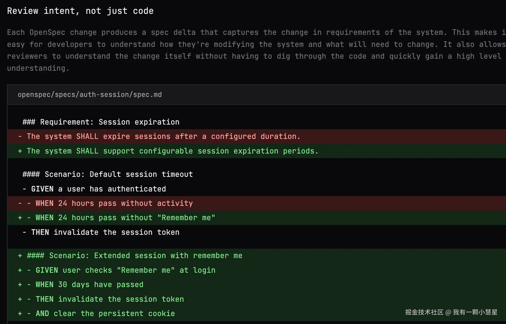506x324 pixels.
Task: Click the 'Scenario: Default session timeout' heading
Action: pos(108,174)
